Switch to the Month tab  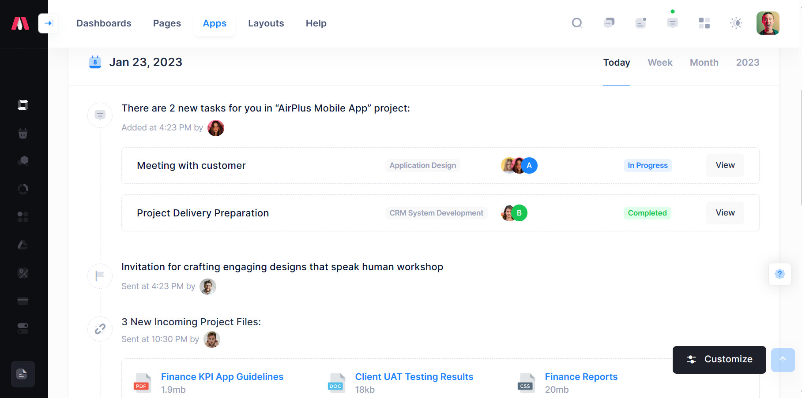tap(704, 63)
